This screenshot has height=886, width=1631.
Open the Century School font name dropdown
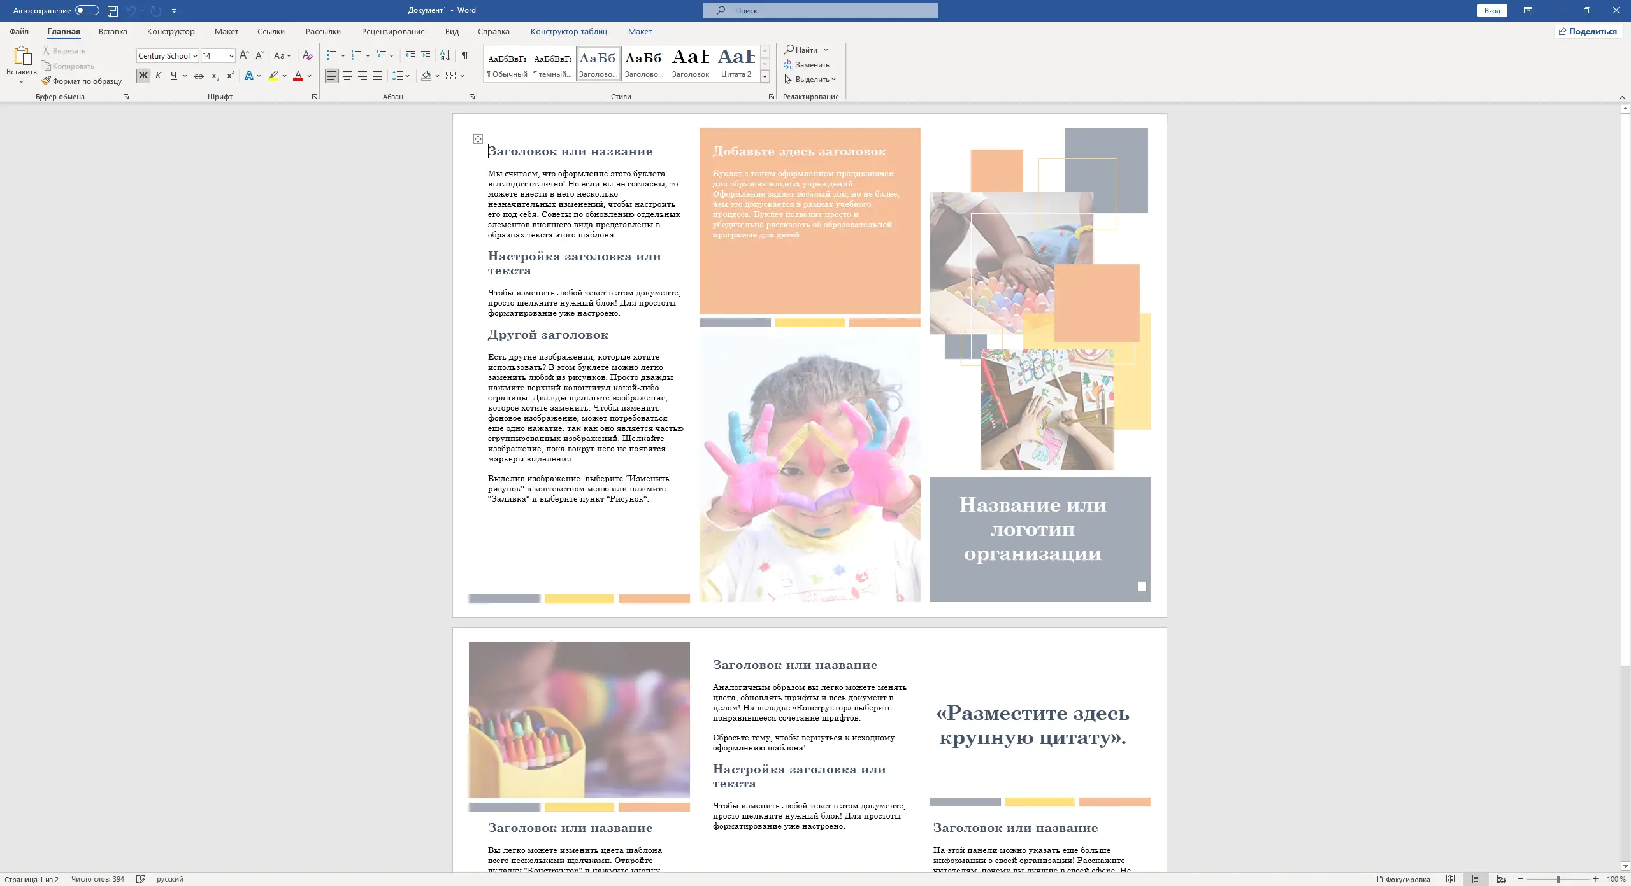click(x=195, y=56)
